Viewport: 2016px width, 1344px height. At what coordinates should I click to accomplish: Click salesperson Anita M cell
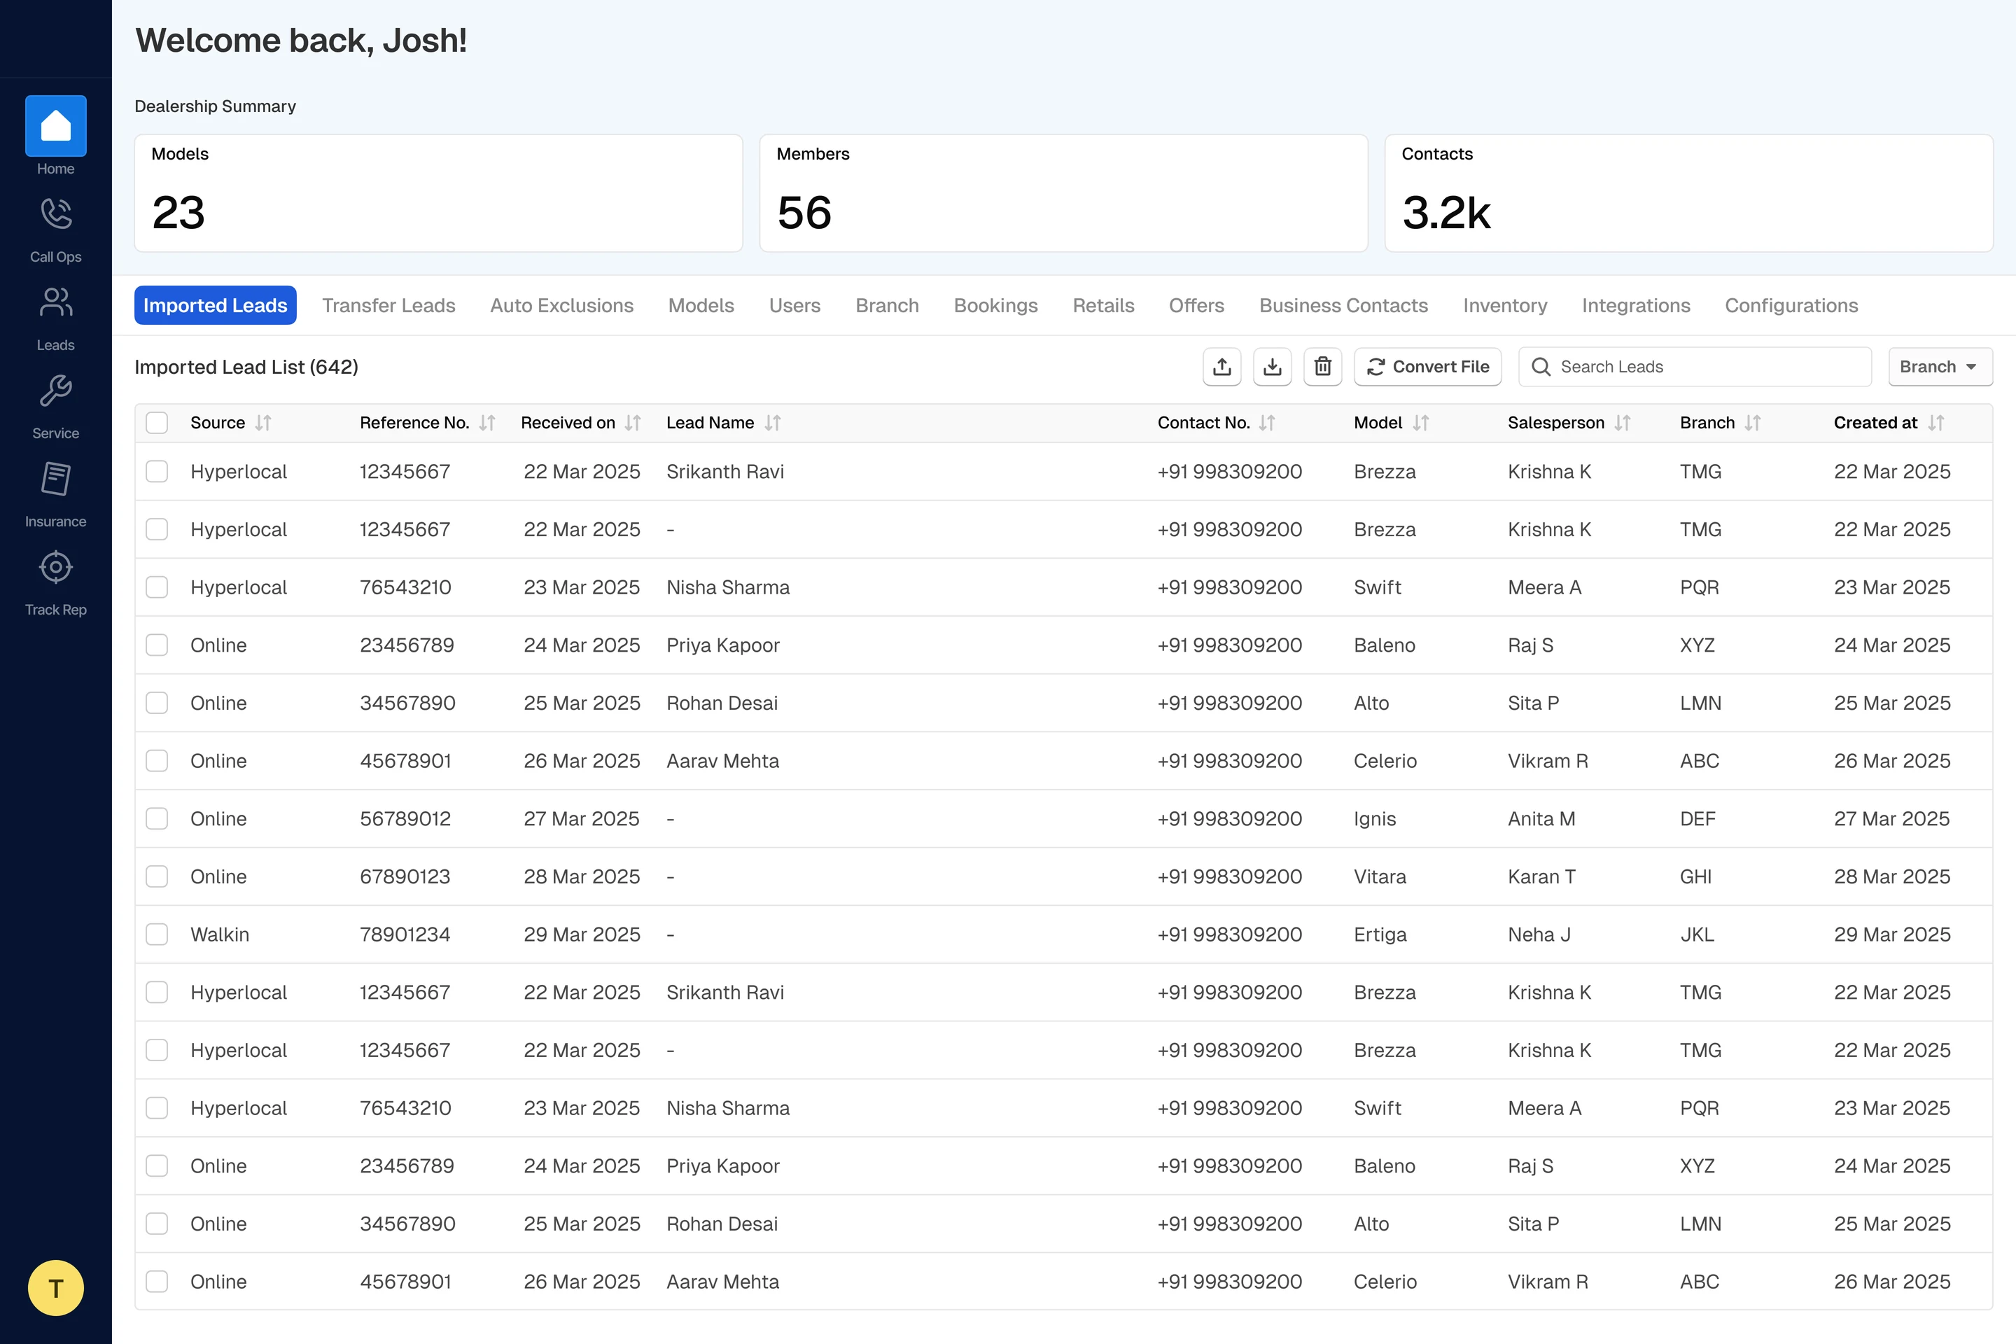1541,818
